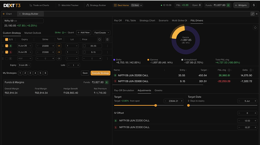
Task: Click info icon next to P&L chg column
Action: [229, 70]
